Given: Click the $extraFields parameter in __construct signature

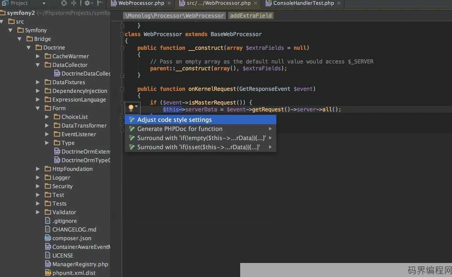Looking at the screenshot, I should (x=265, y=48).
